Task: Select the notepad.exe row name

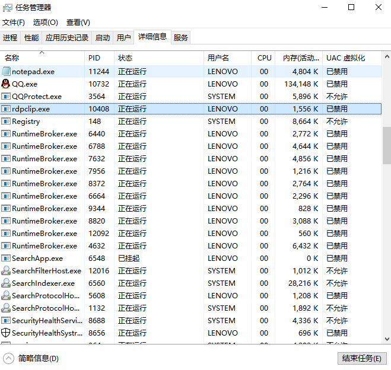Action: click(33, 72)
